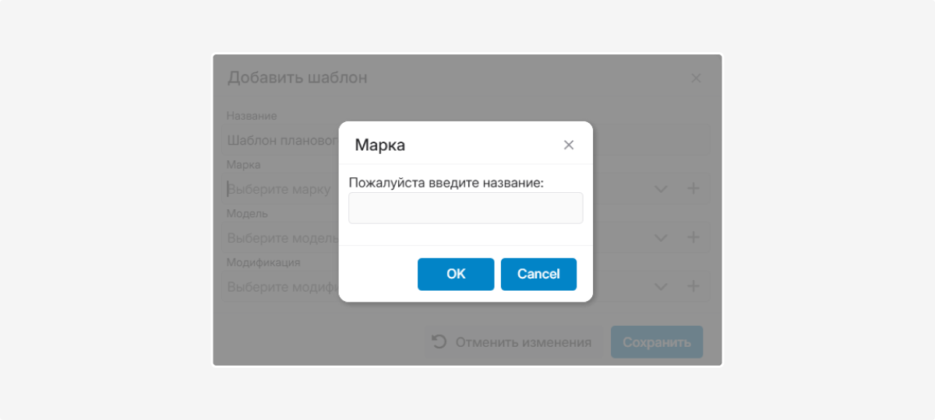The height and width of the screenshot is (420, 935).
Task: Open the Модель dropdown arrow
Action: 661,237
